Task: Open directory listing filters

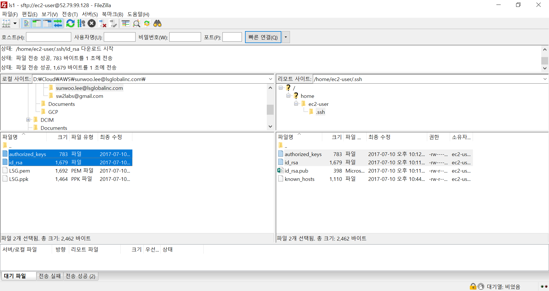Action: [x=126, y=23]
